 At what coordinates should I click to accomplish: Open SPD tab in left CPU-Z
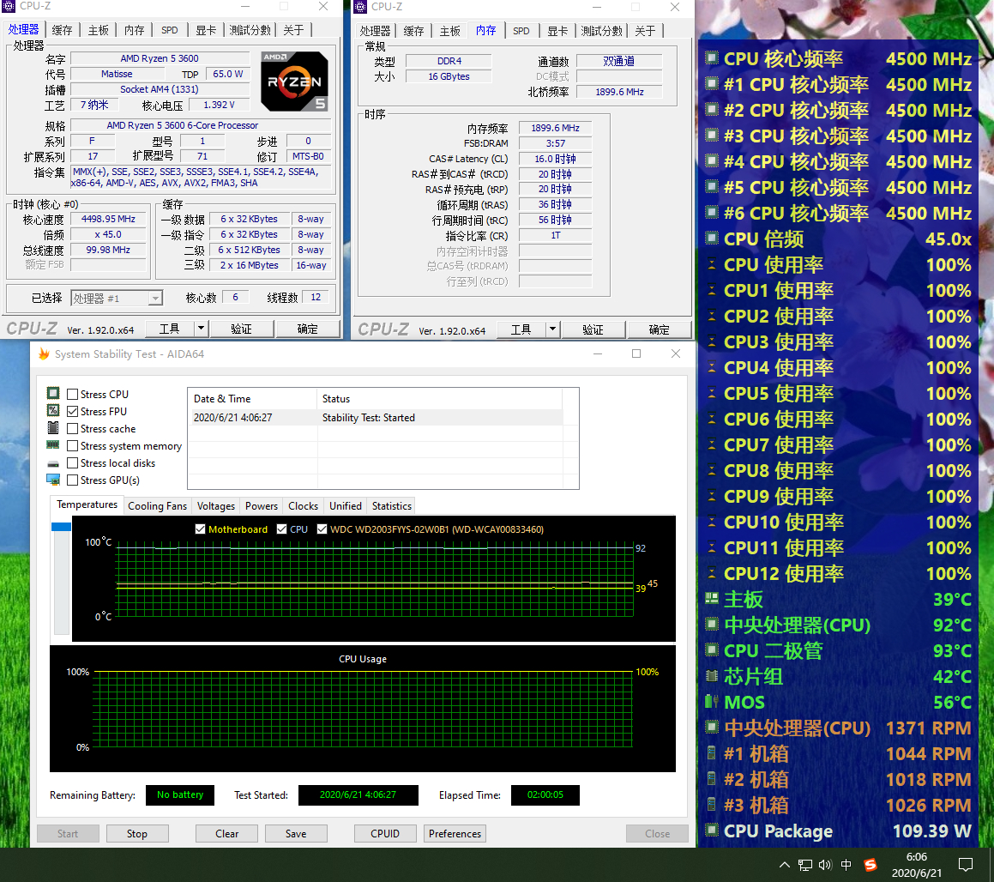169,30
